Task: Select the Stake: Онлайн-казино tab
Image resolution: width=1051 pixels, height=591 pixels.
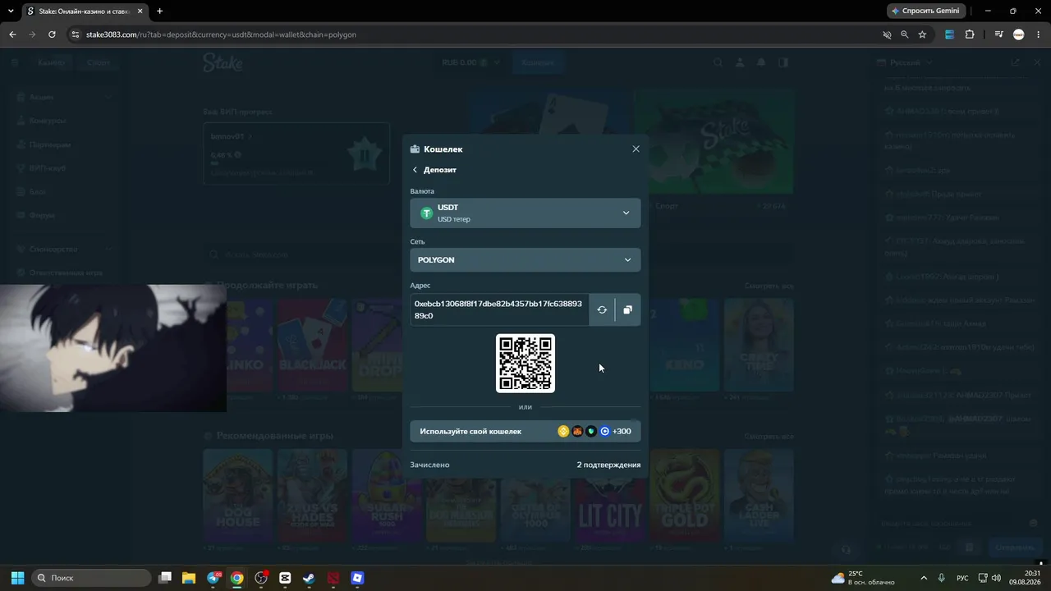Action: coord(85,11)
